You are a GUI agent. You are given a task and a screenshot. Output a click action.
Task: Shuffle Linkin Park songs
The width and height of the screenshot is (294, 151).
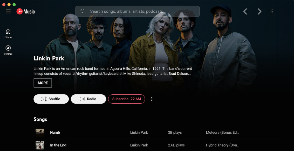[x=51, y=99]
